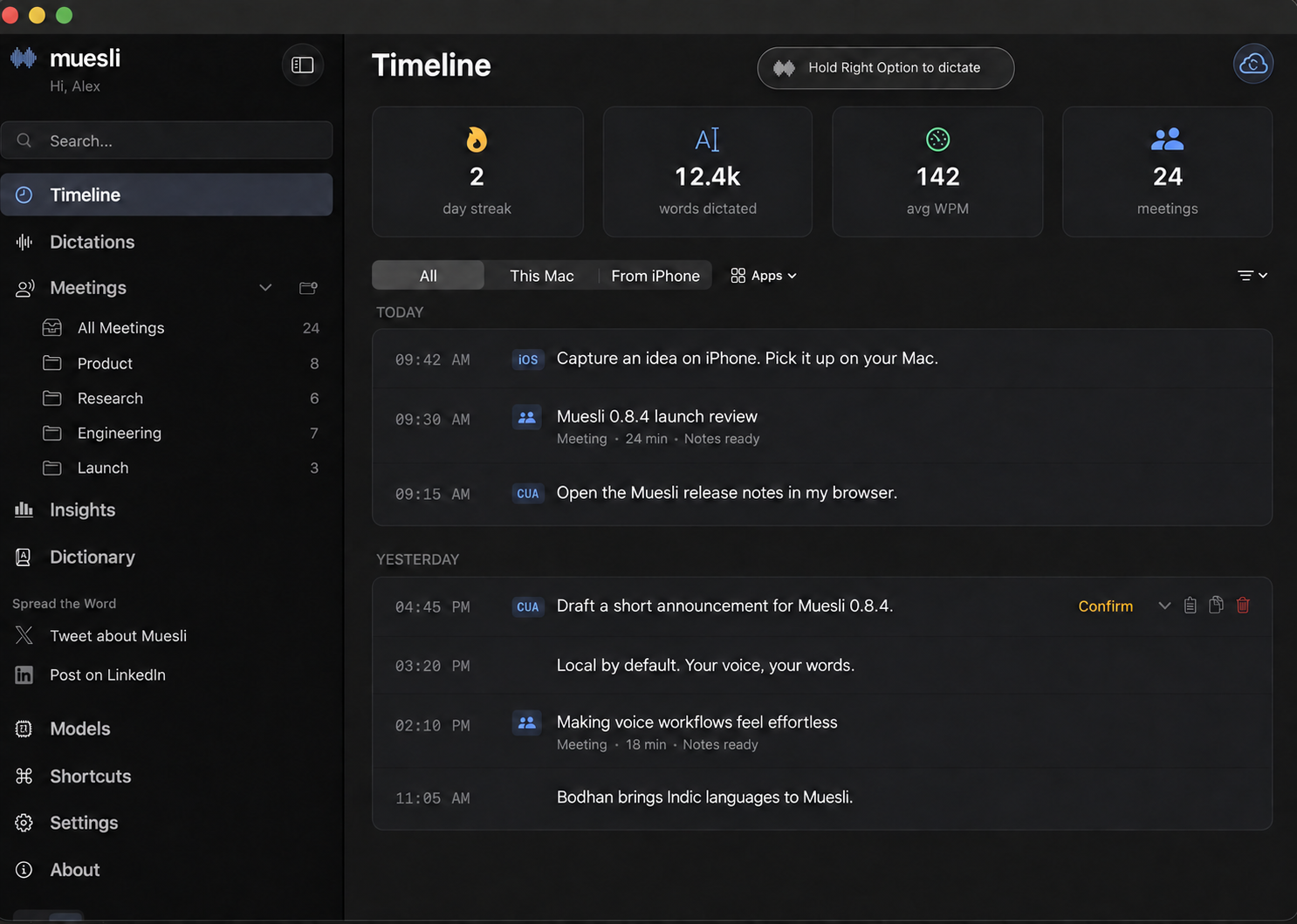Image resolution: width=1297 pixels, height=924 pixels.
Task: Expand the Draft announcement entry chevron
Action: pos(1164,606)
